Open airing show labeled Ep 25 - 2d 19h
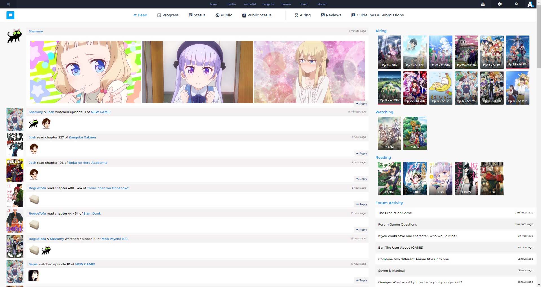The width and height of the screenshot is (541, 287). 466,52
